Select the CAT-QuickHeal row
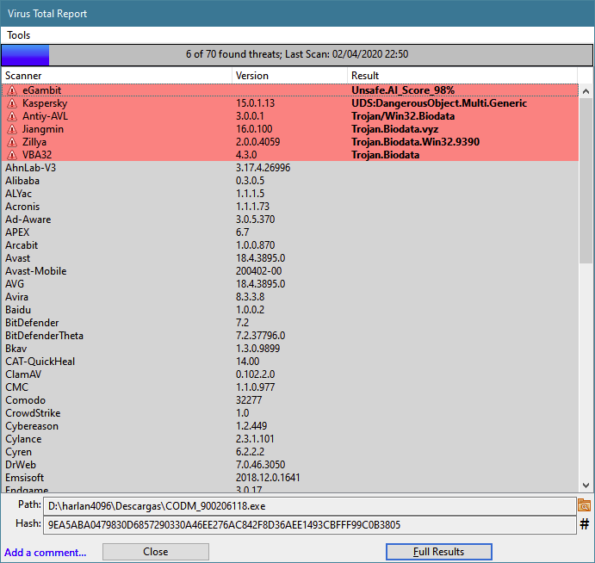Screen dimensions: 595x563 [290, 362]
